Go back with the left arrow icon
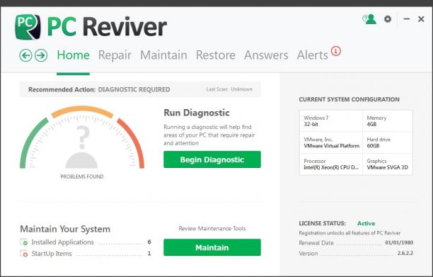 (25, 55)
